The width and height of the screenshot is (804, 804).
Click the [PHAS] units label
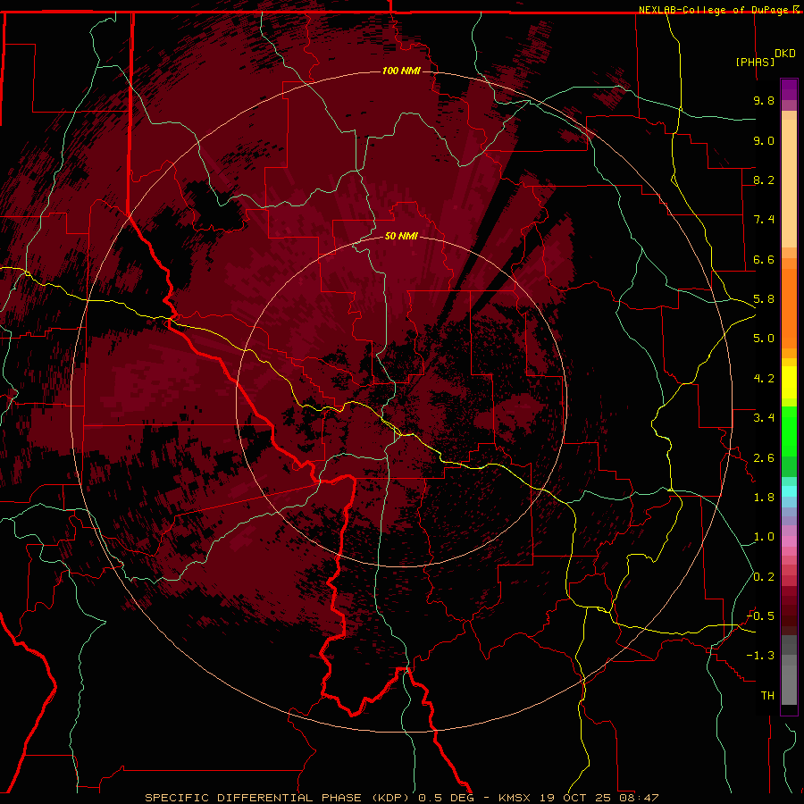(x=755, y=62)
